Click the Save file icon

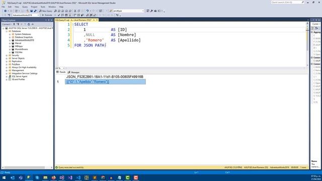(x=31, y=11)
